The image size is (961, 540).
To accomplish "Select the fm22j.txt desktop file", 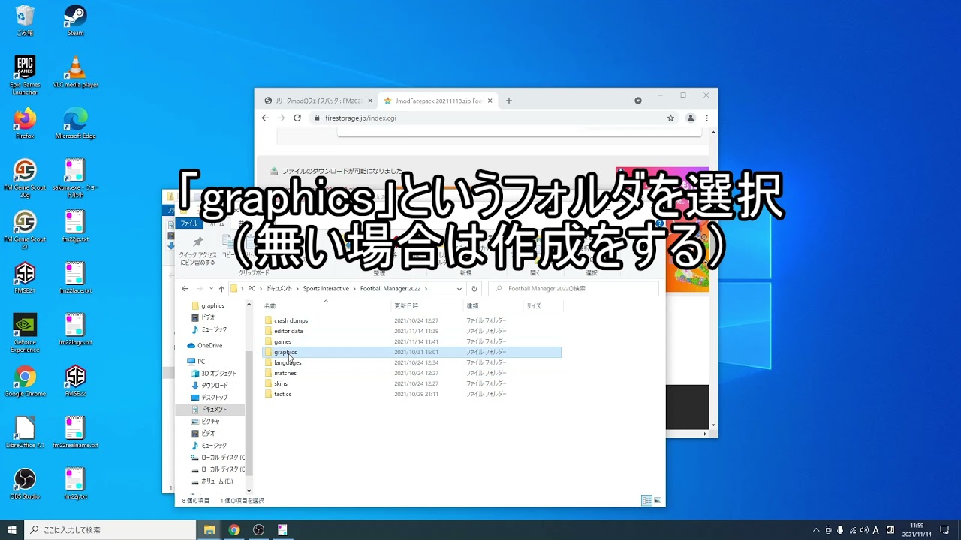I will click(x=75, y=484).
